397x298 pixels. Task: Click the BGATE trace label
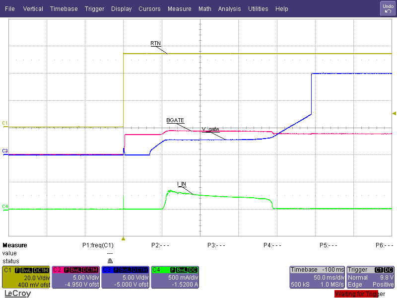175,121
